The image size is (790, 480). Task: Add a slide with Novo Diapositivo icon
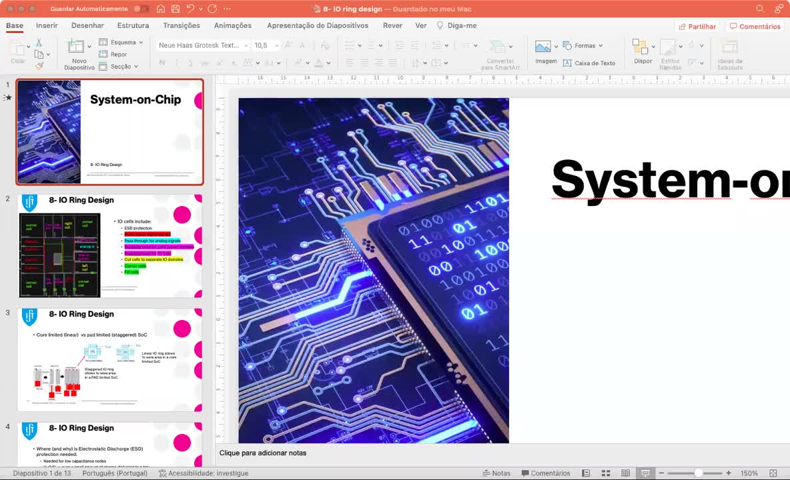click(x=75, y=46)
